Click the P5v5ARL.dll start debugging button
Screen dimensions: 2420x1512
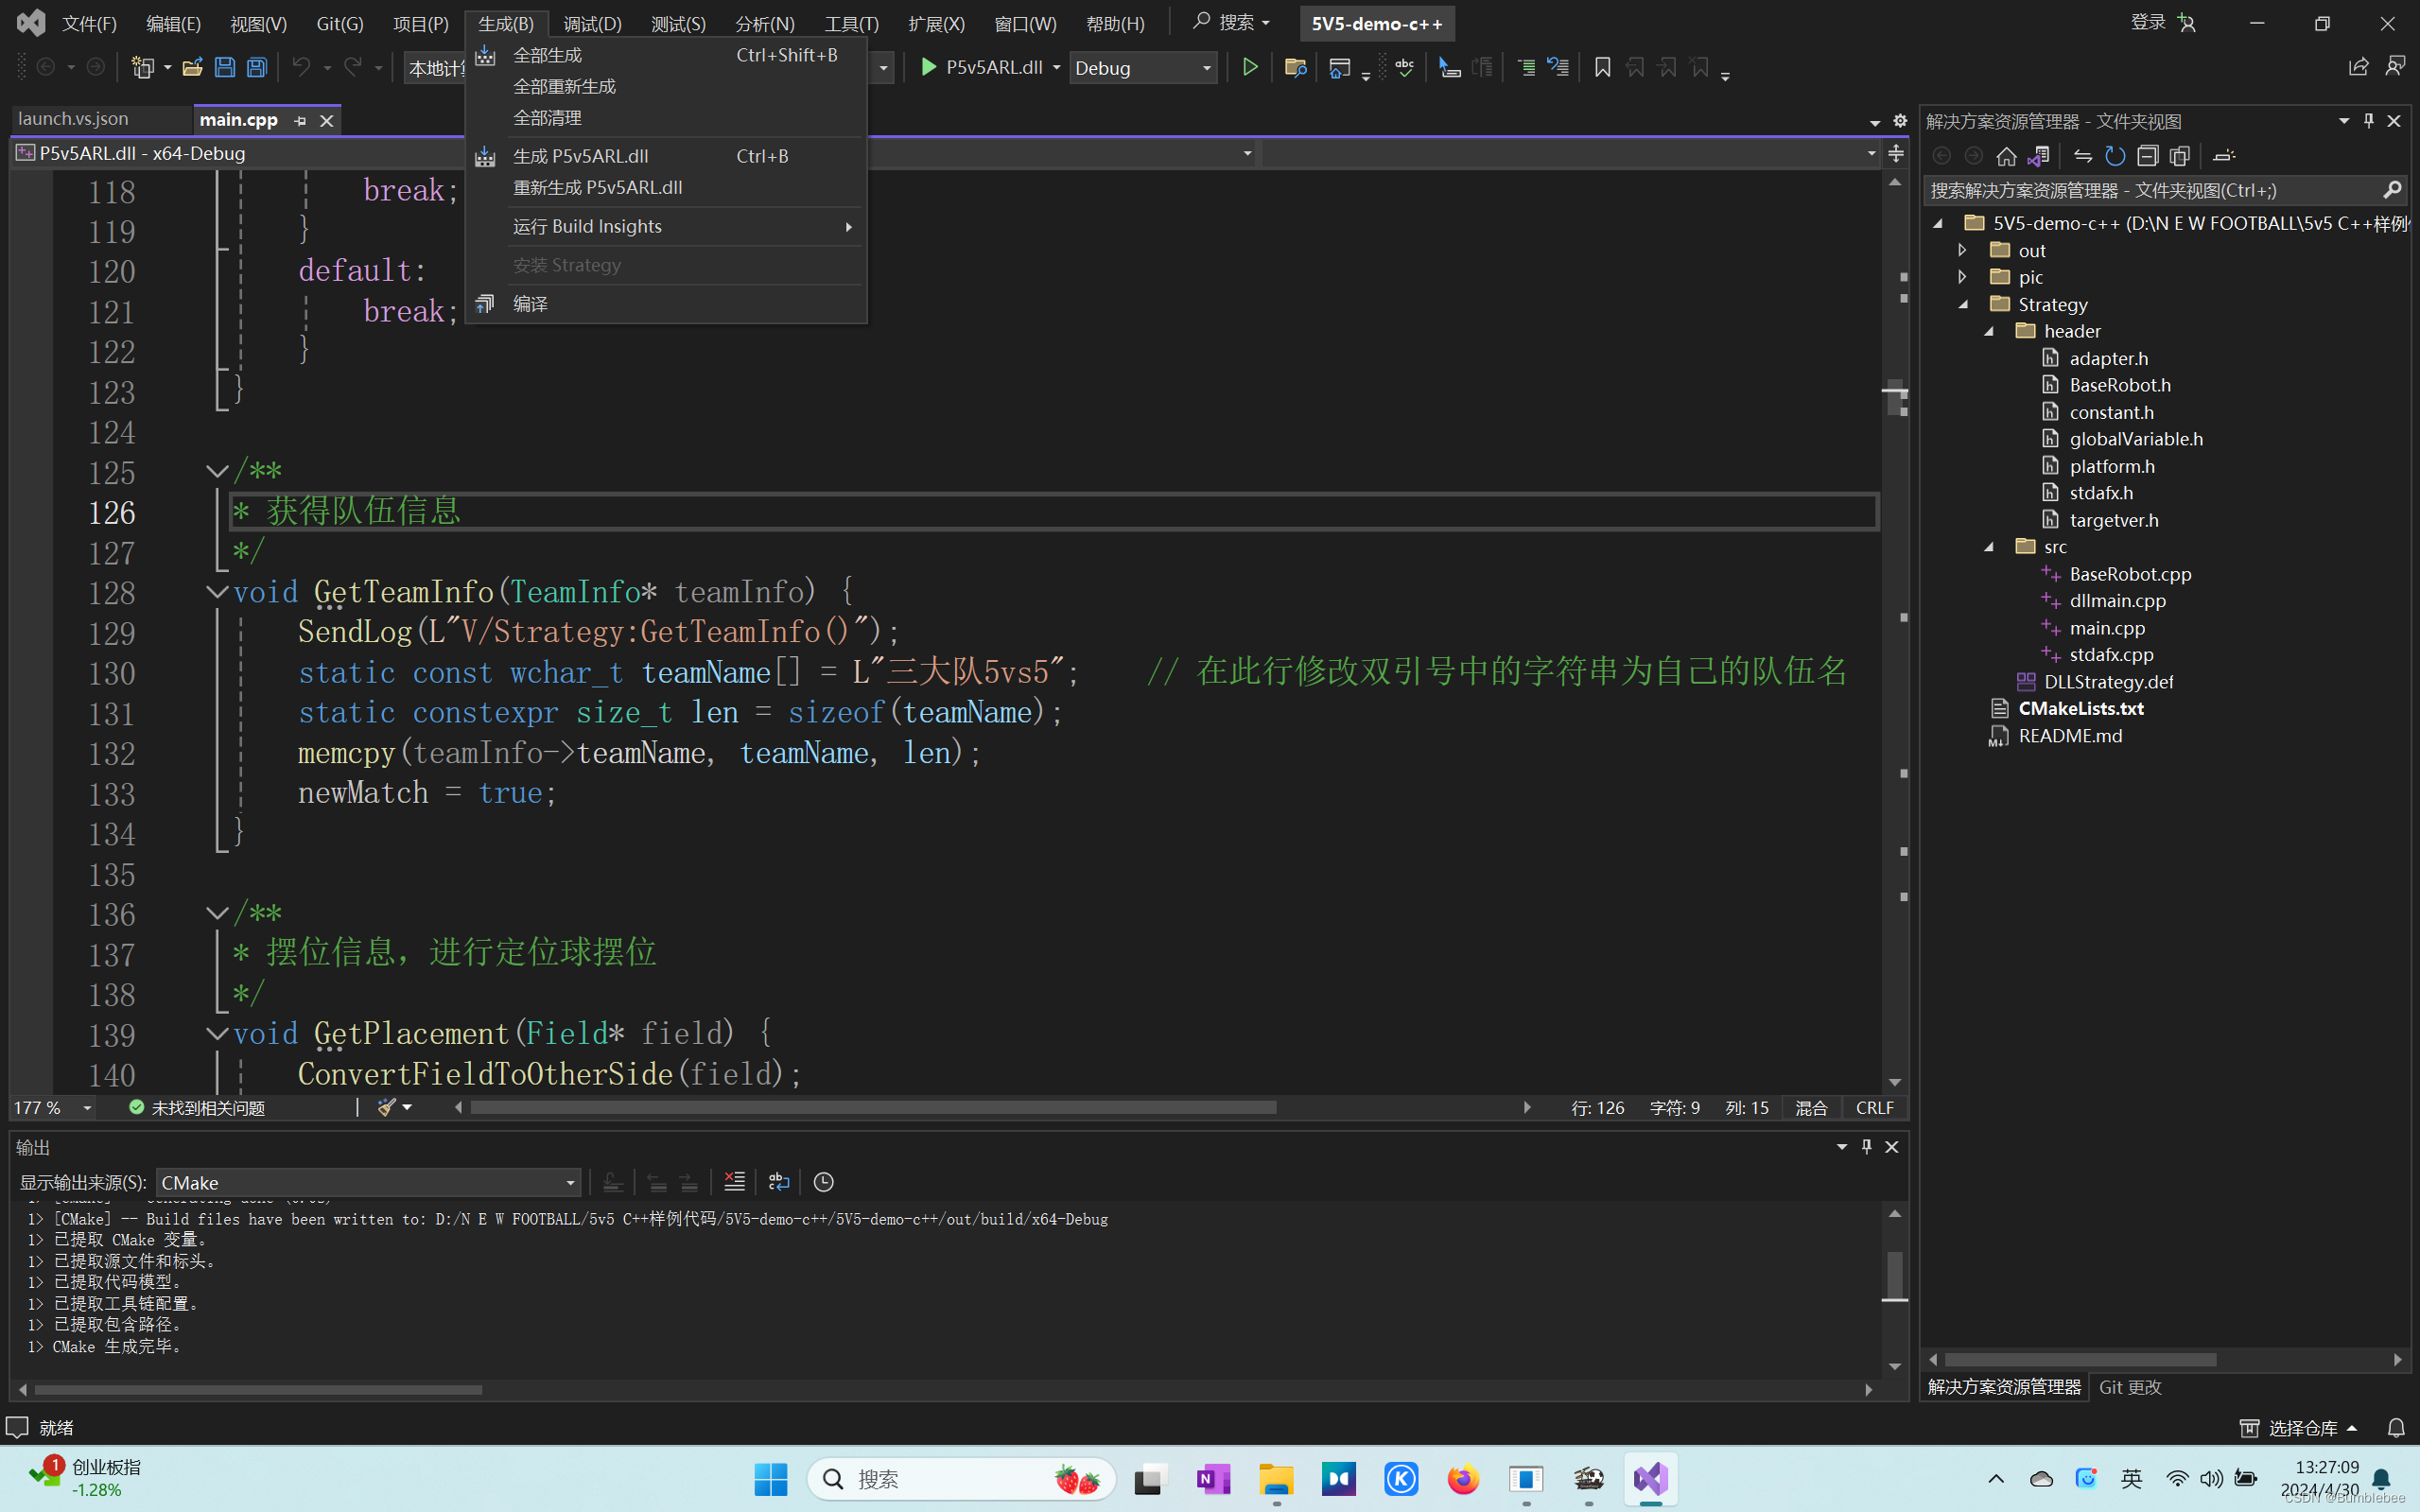[981, 67]
